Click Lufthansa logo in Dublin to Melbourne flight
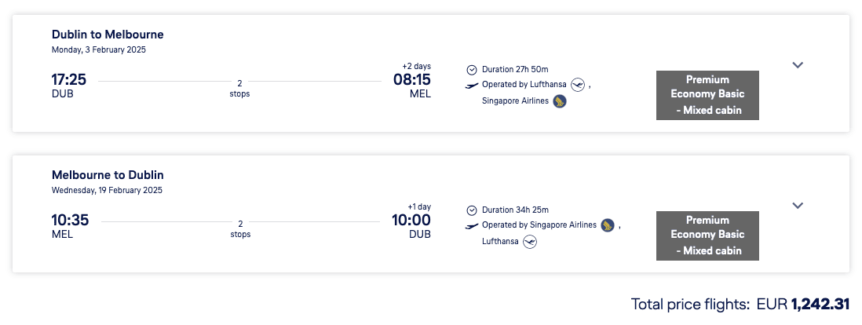Screen dimensions: 862x325 pyautogui.click(x=579, y=84)
